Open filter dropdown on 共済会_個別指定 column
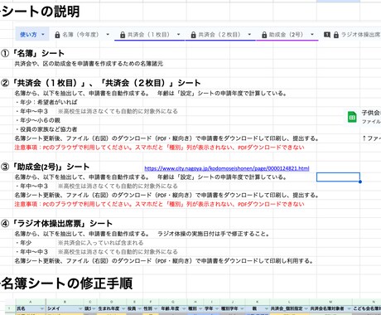 [x=306, y=308]
